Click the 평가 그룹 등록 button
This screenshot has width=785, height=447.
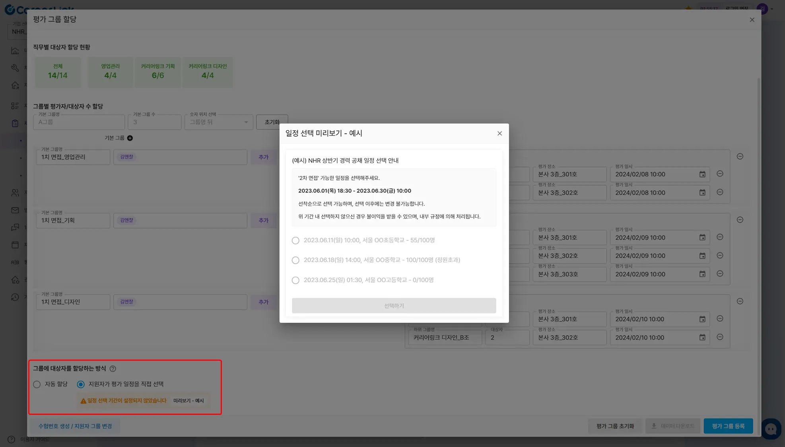tap(728, 426)
